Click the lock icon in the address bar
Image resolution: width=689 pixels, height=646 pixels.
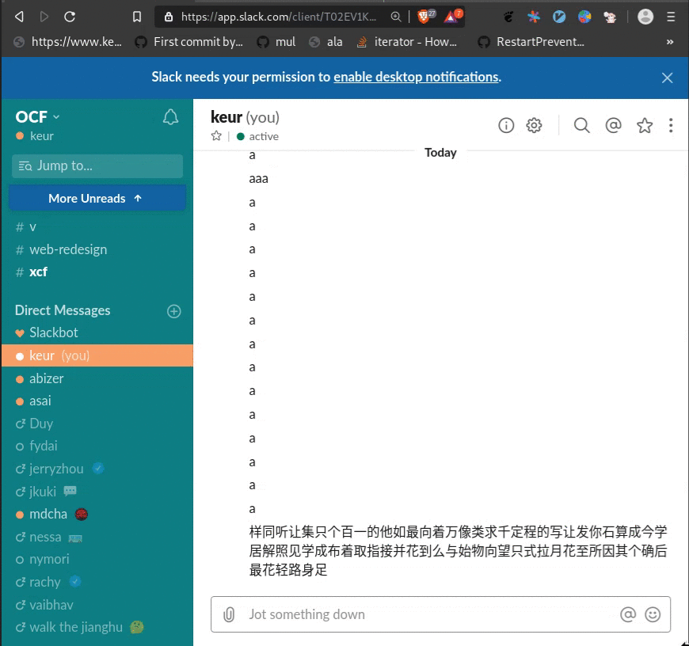[169, 17]
